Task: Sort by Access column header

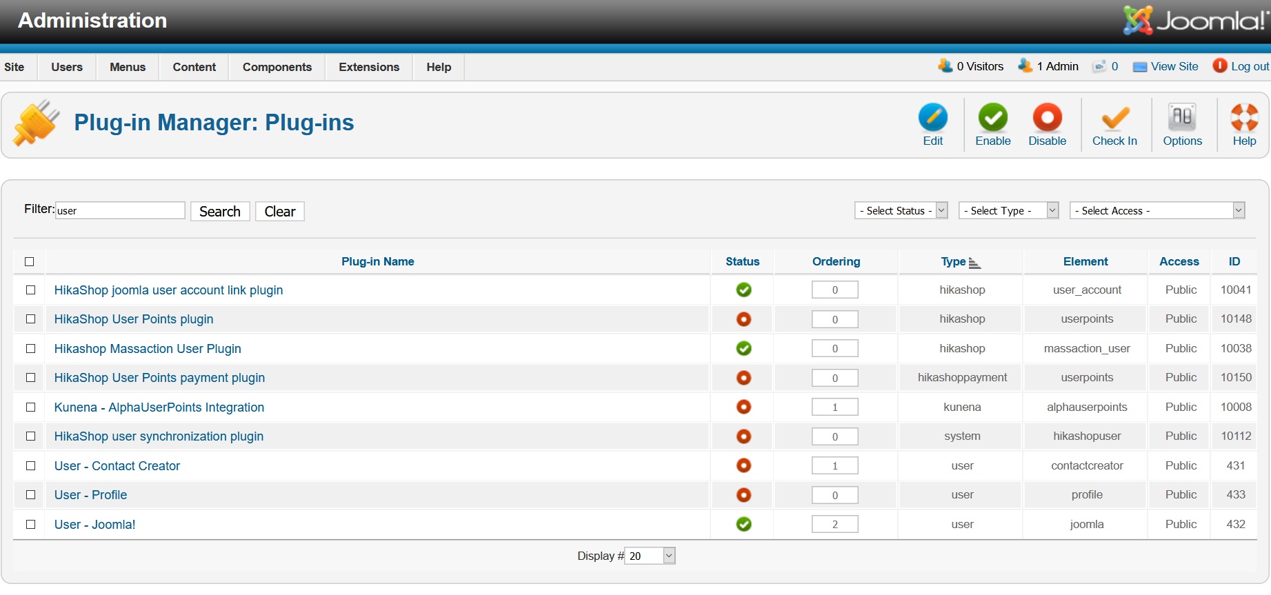Action: point(1179,261)
